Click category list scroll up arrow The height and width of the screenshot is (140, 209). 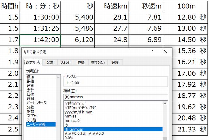[x=58, y=78]
